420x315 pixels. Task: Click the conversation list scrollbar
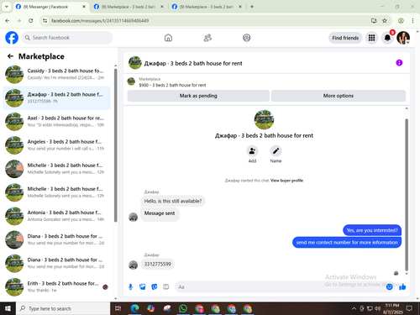click(115, 145)
